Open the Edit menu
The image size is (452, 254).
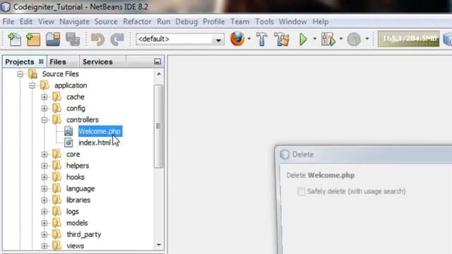coord(26,22)
